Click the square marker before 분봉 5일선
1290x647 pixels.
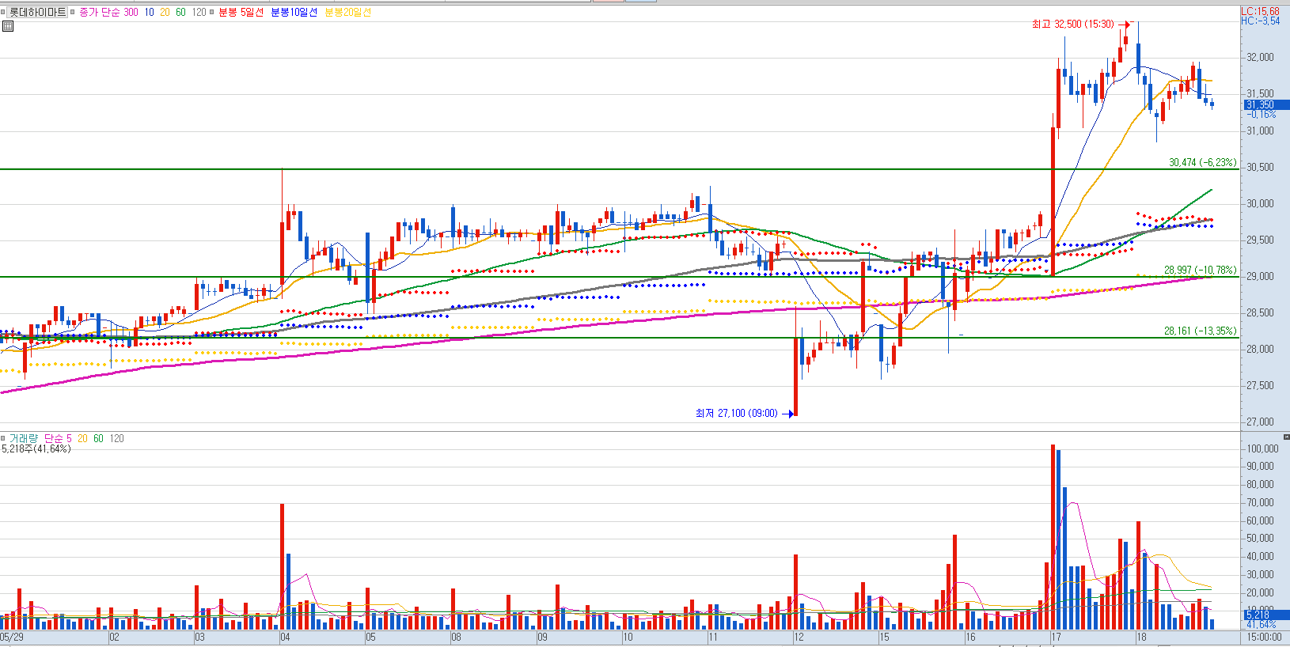click(x=212, y=13)
